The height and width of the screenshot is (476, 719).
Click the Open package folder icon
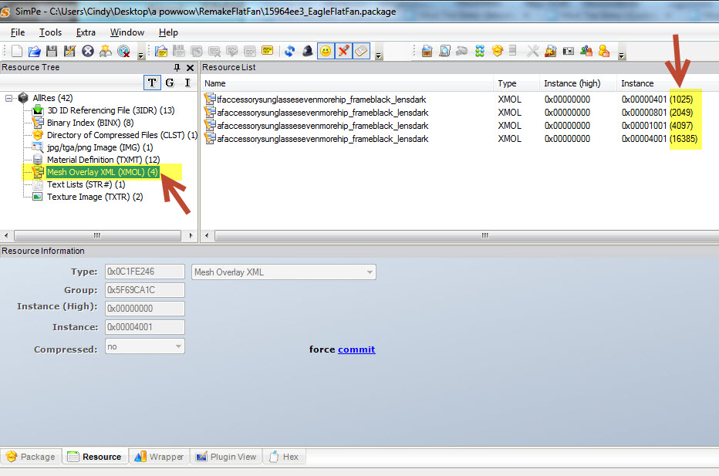(34, 51)
